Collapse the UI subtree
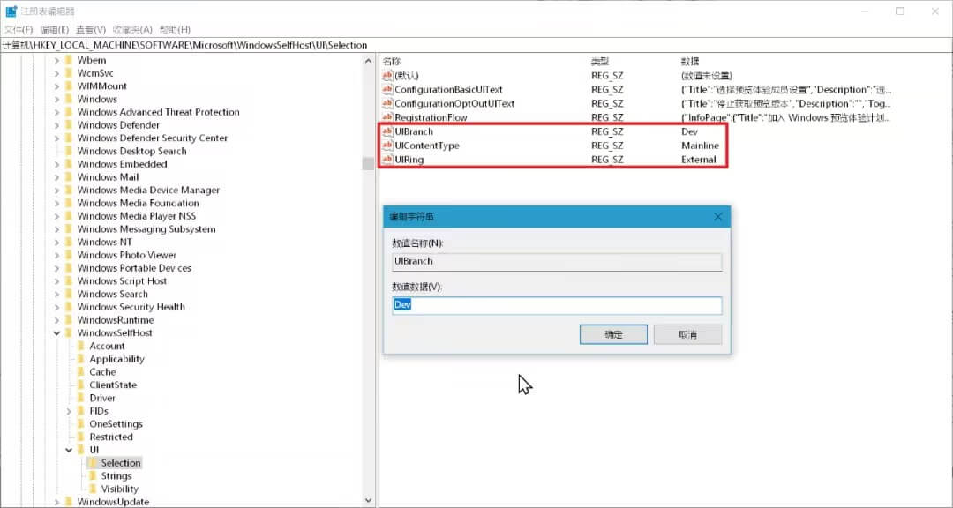 68,450
